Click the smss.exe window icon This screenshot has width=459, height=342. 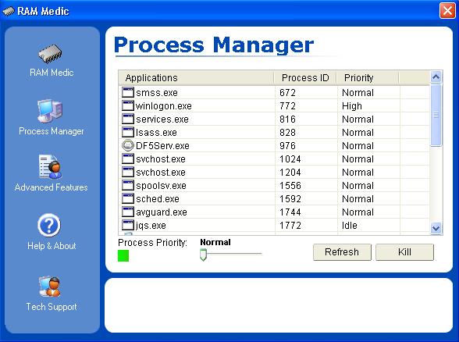[128, 92]
